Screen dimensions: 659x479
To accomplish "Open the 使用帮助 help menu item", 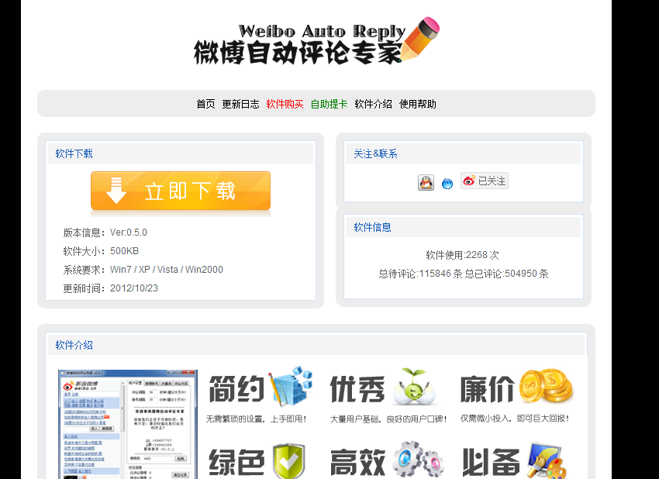I will pyautogui.click(x=418, y=104).
